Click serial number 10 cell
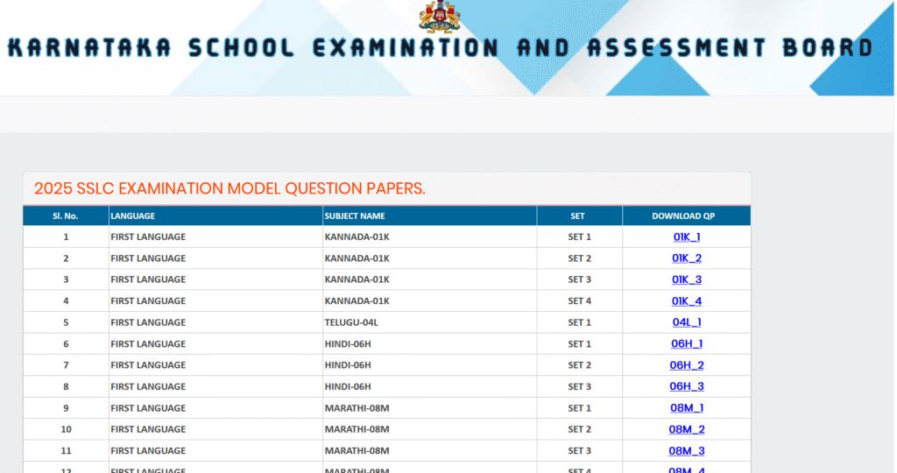The height and width of the screenshot is (473, 897). [66, 429]
